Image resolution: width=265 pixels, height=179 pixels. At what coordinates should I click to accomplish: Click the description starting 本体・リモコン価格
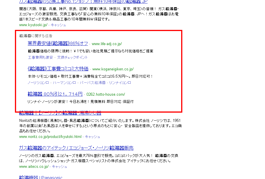[x=90, y=76]
